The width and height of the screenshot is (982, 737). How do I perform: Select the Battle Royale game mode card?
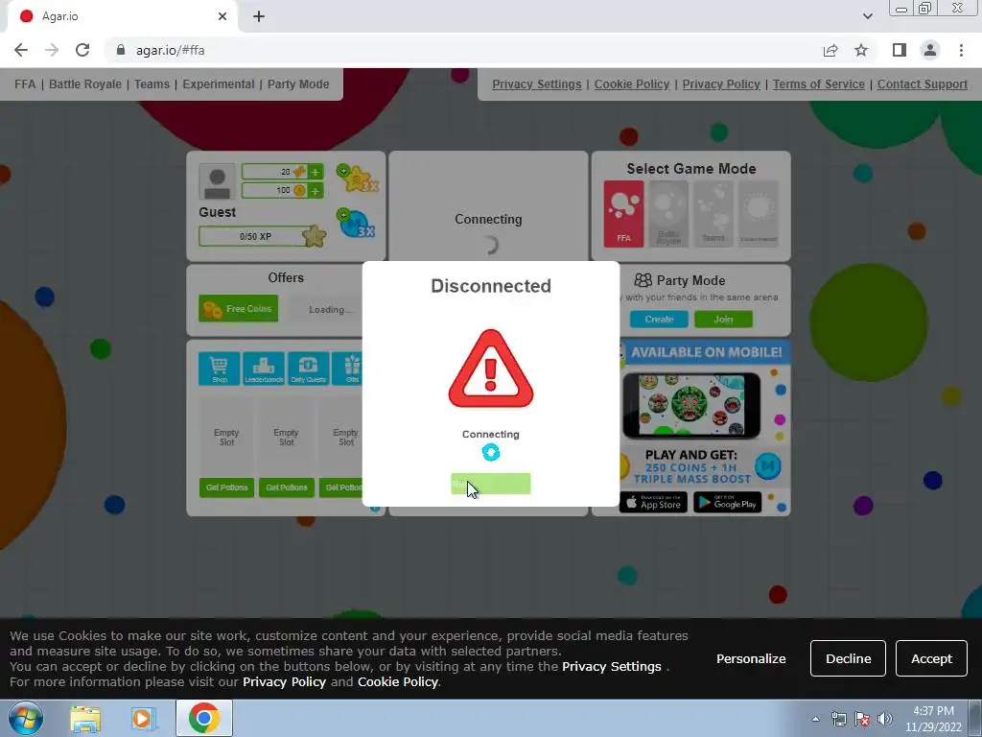click(x=668, y=214)
